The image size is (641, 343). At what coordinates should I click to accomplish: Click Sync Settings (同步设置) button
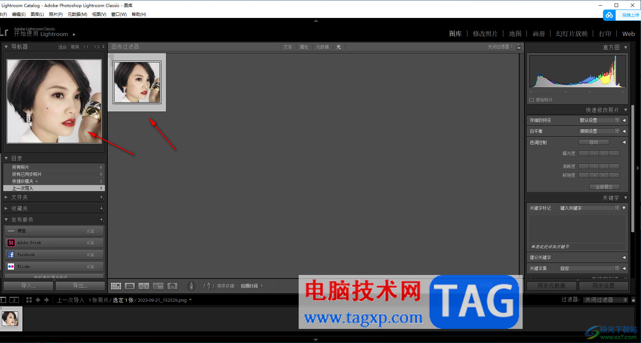click(x=603, y=286)
